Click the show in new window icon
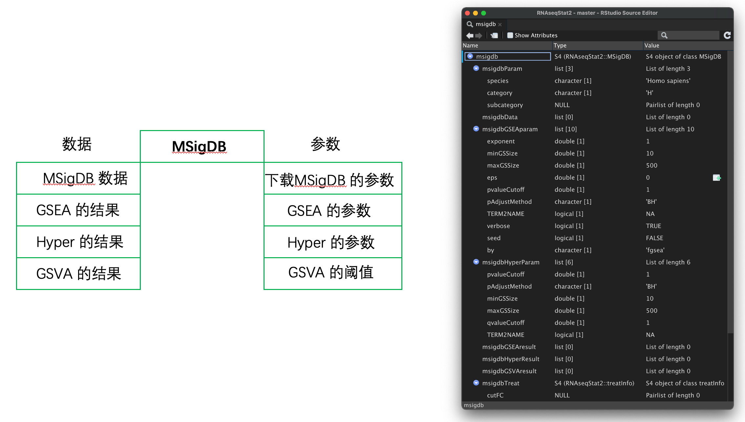 click(494, 35)
